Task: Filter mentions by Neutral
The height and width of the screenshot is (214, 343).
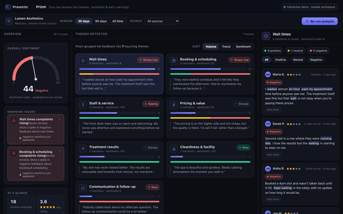Action: pos(298,60)
